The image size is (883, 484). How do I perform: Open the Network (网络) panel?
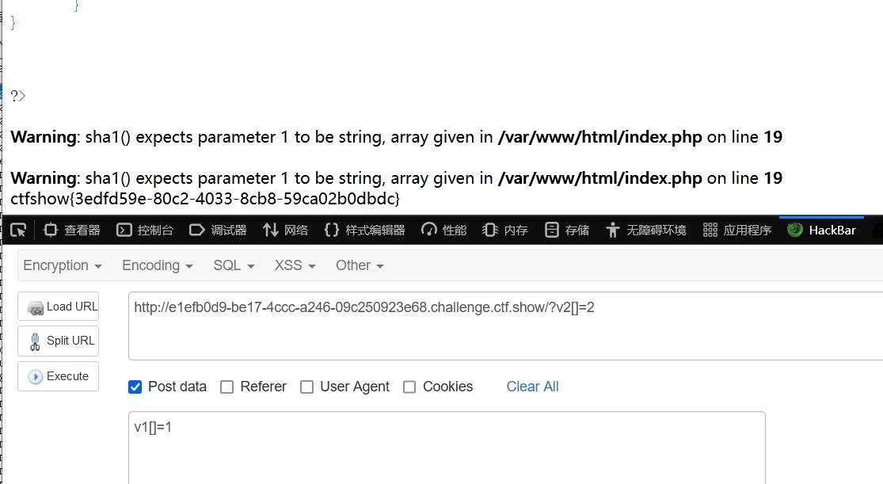point(286,230)
